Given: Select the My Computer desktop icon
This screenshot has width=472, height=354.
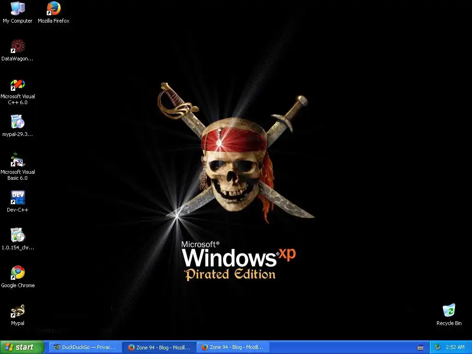Looking at the screenshot, I should tap(18, 12).
